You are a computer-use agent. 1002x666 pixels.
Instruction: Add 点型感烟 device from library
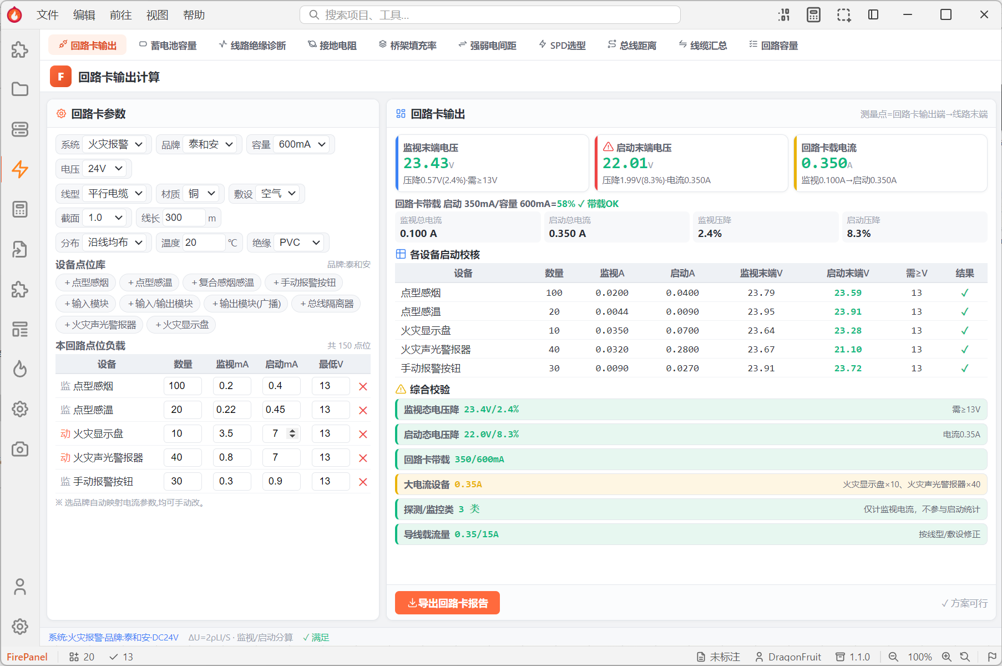(x=86, y=282)
